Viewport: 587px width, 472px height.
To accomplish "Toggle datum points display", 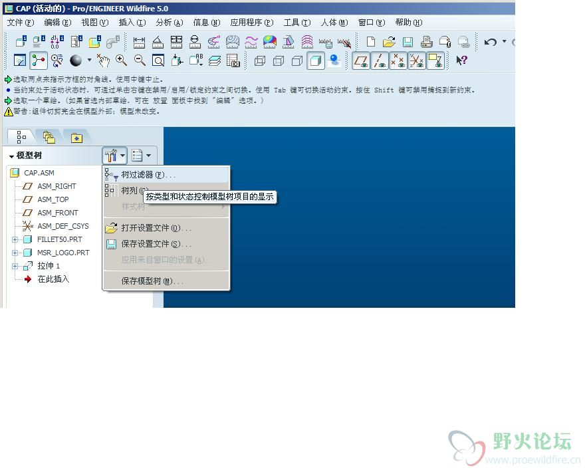I will (398, 60).
